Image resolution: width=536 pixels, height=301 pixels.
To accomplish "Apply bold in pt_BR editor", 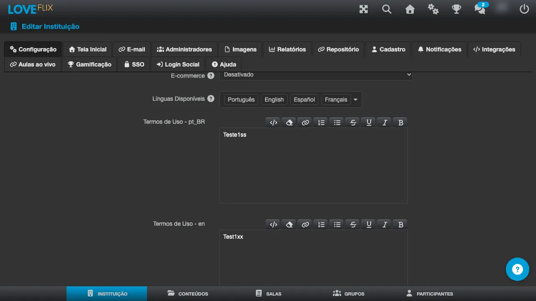I will [x=401, y=122].
